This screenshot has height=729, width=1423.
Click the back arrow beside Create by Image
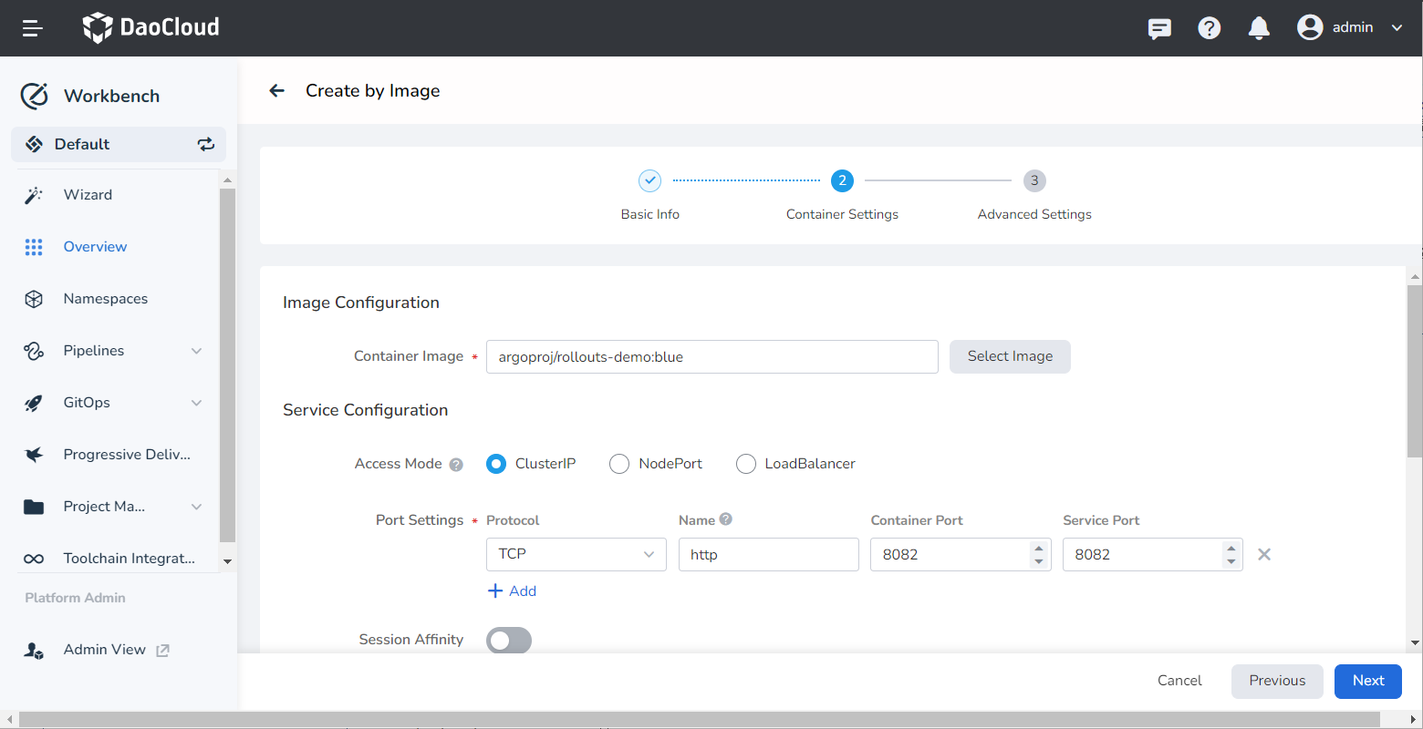(x=277, y=90)
